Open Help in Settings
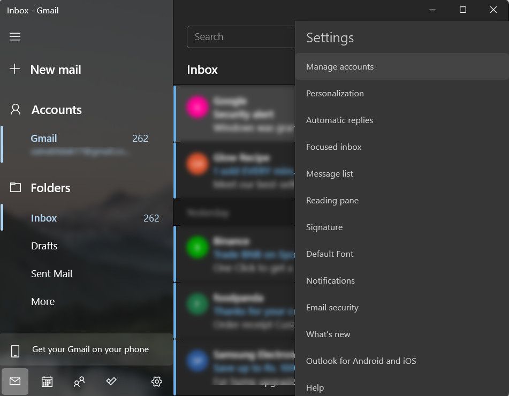 click(402, 386)
